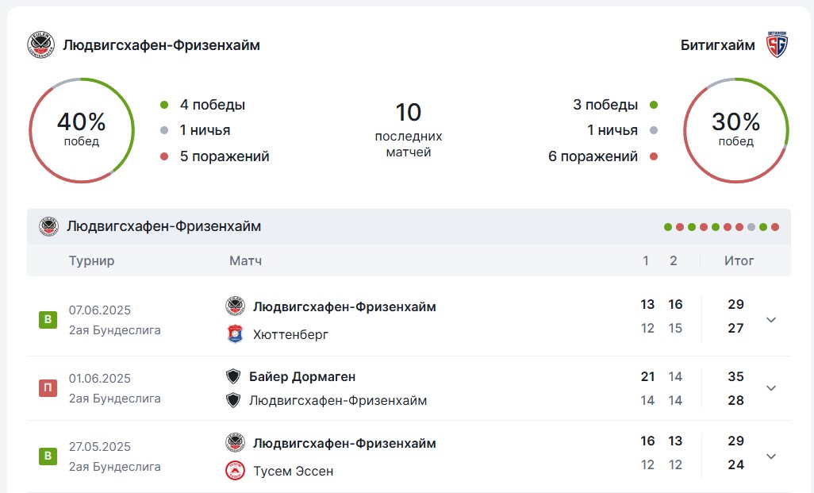Screen dimensions: 814x493
Task: Click the Матч column header
Action: pyautogui.click(x=246, y=260)
